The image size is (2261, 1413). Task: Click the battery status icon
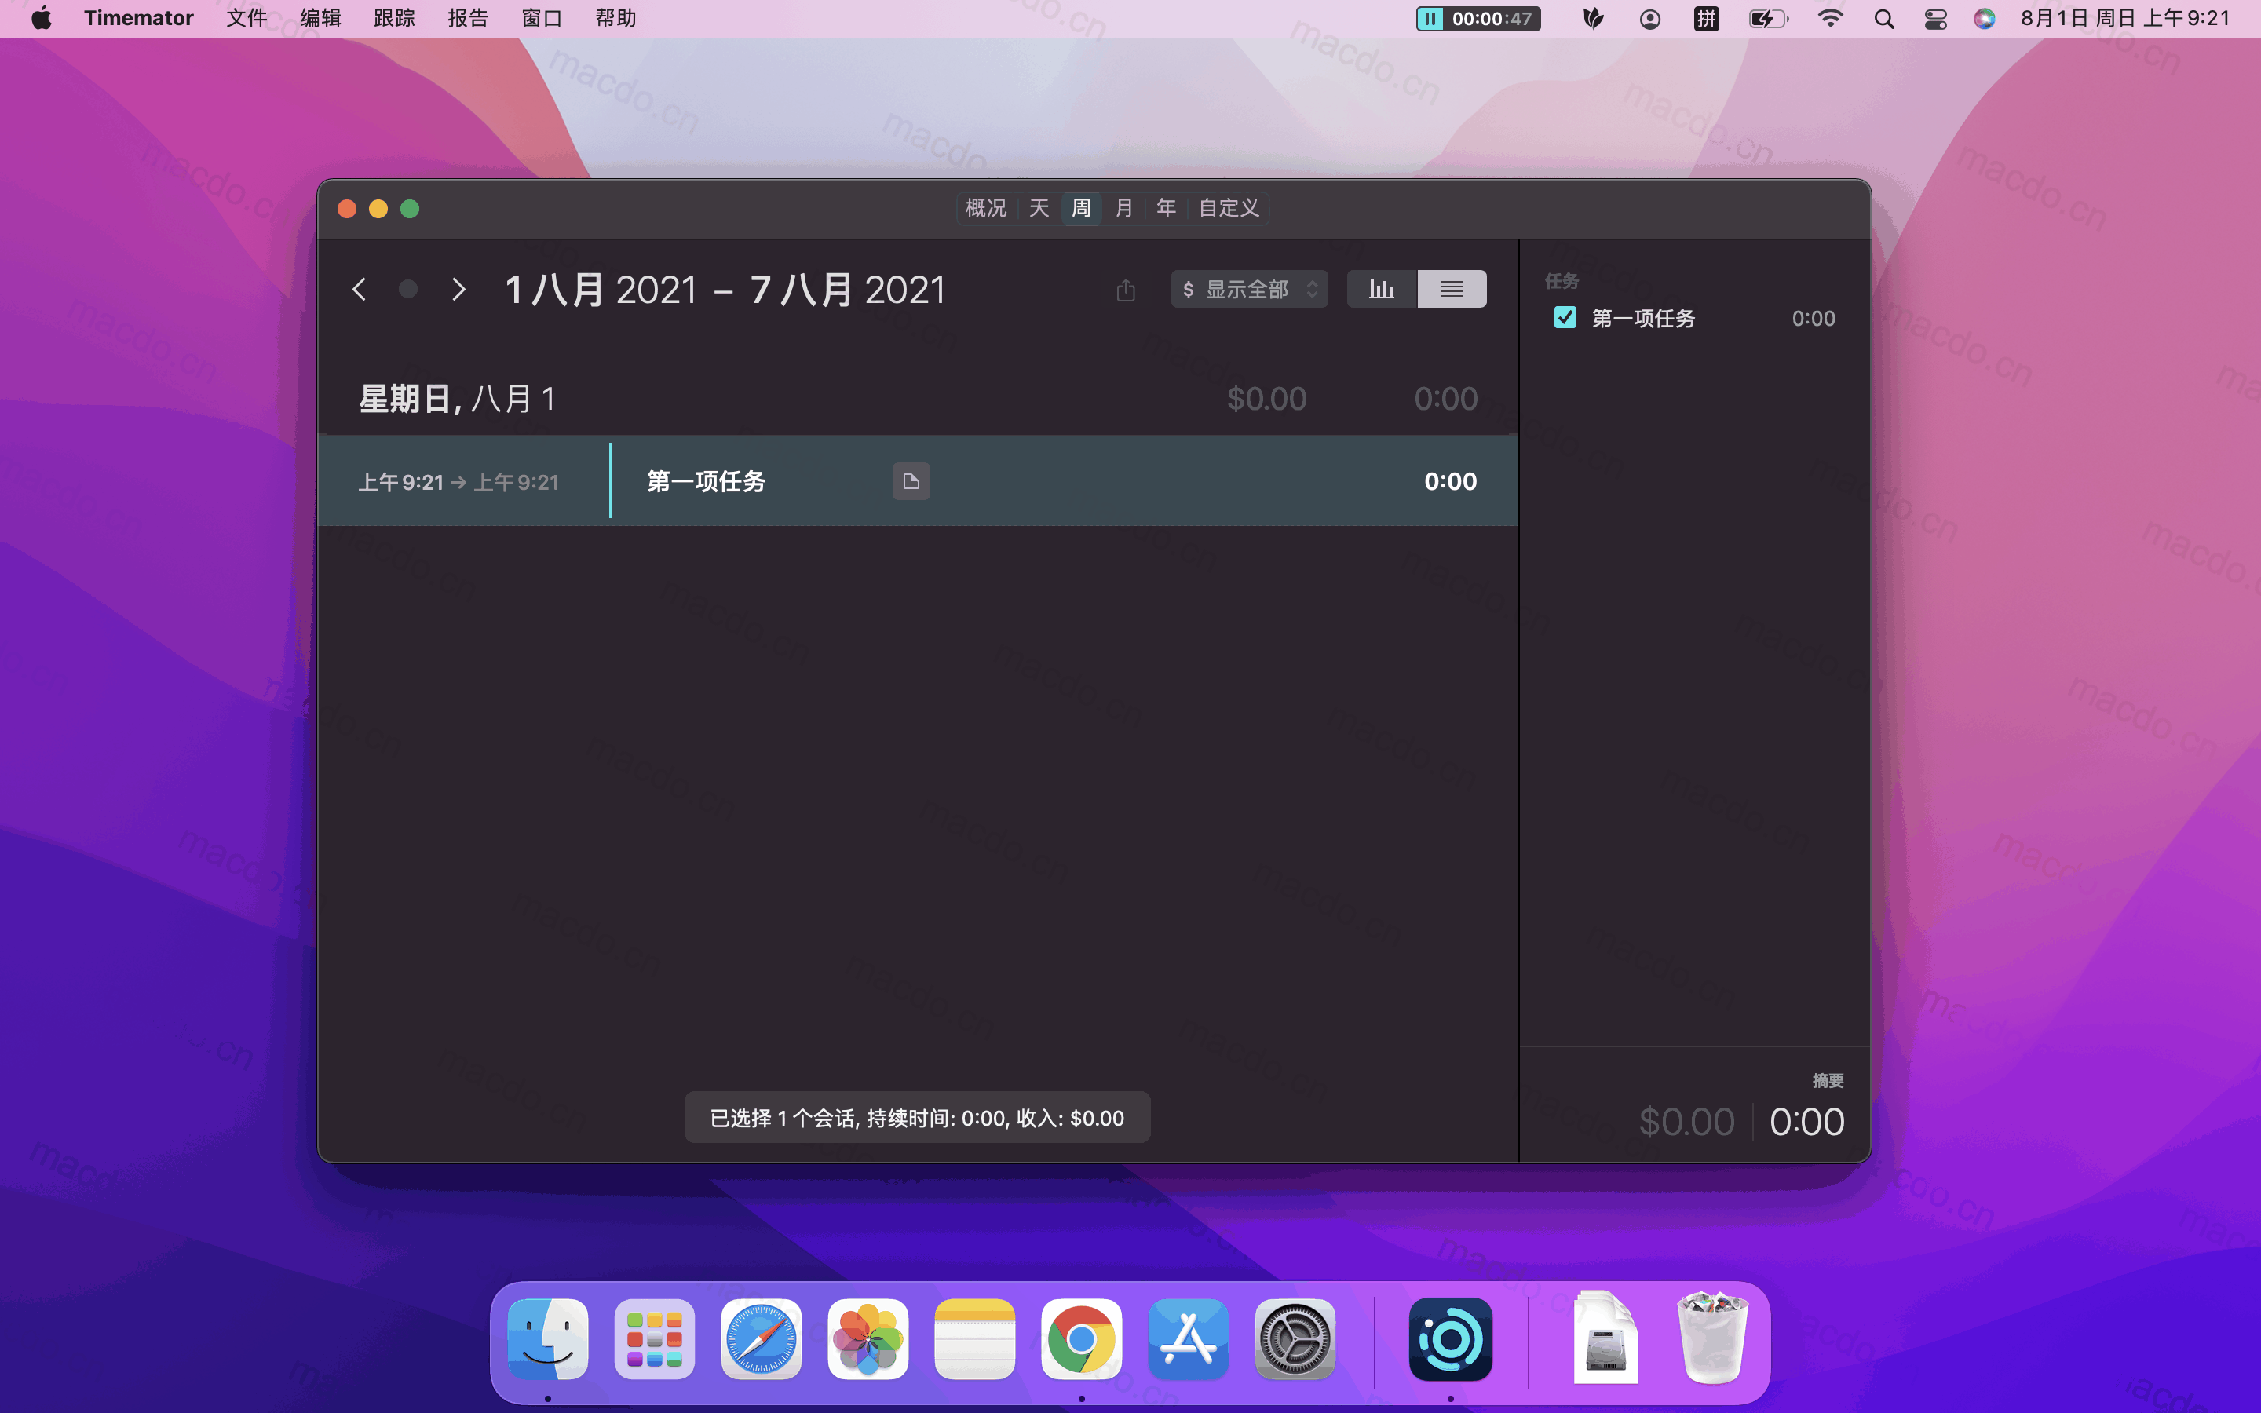coord(1768,19)
